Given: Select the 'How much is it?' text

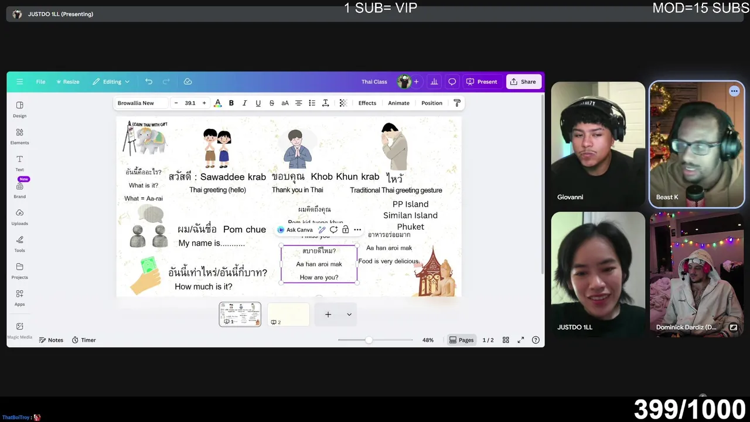Looking at the screenshot, I should coord(203,287).
